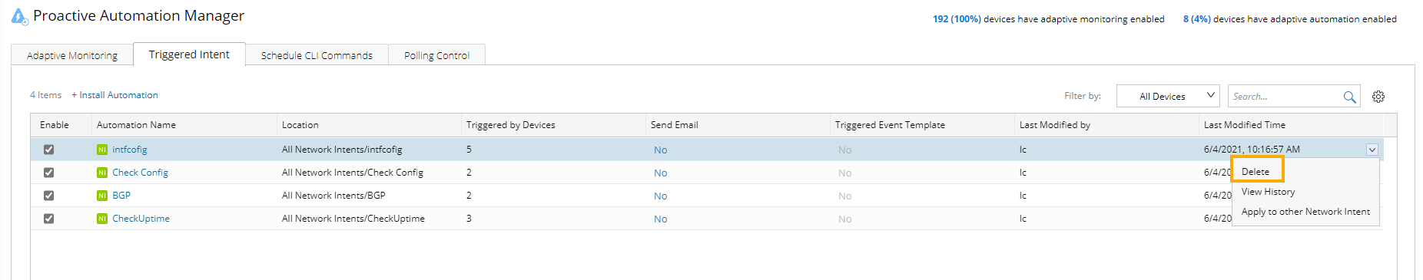1423x280 pixels.
Task: Click the NI icon beside intfcofig
Action: tap(102, 150)
